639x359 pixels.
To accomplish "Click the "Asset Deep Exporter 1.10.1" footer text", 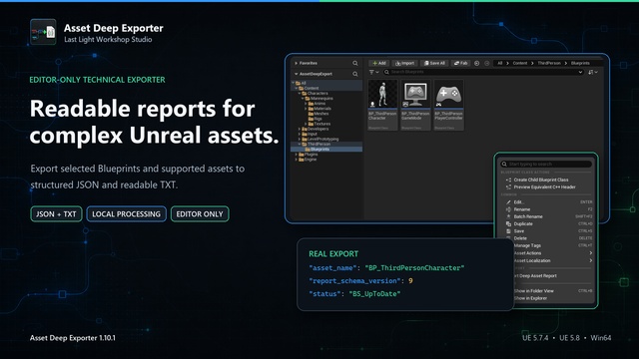I will tap(73, 338).
